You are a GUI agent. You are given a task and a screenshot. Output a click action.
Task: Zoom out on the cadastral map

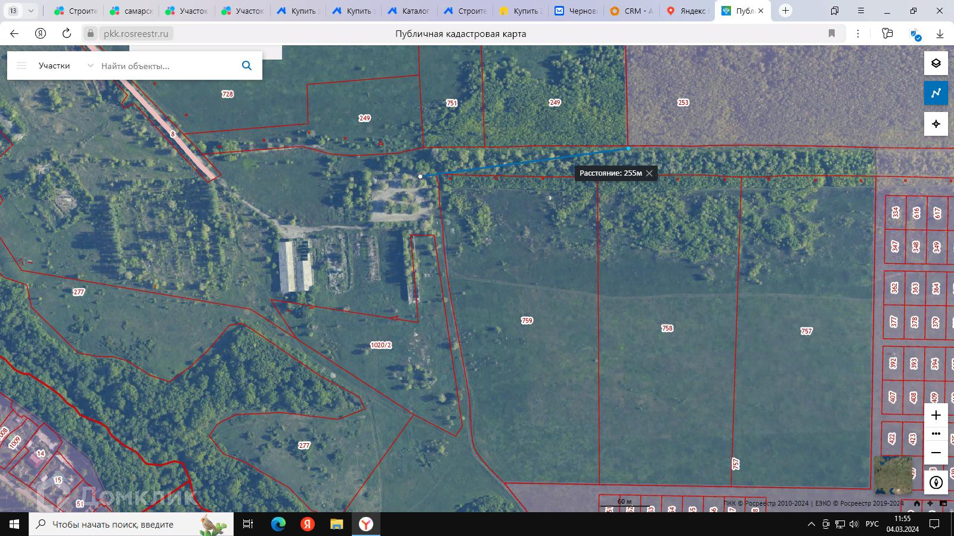pyautogui.click(x=936, y=453)
